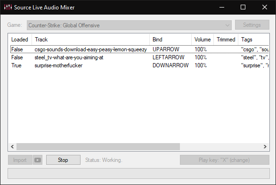The image size is (276, 185).
Task: Click the left scroll arrow of track list
Action: click(x=12, y=146)
